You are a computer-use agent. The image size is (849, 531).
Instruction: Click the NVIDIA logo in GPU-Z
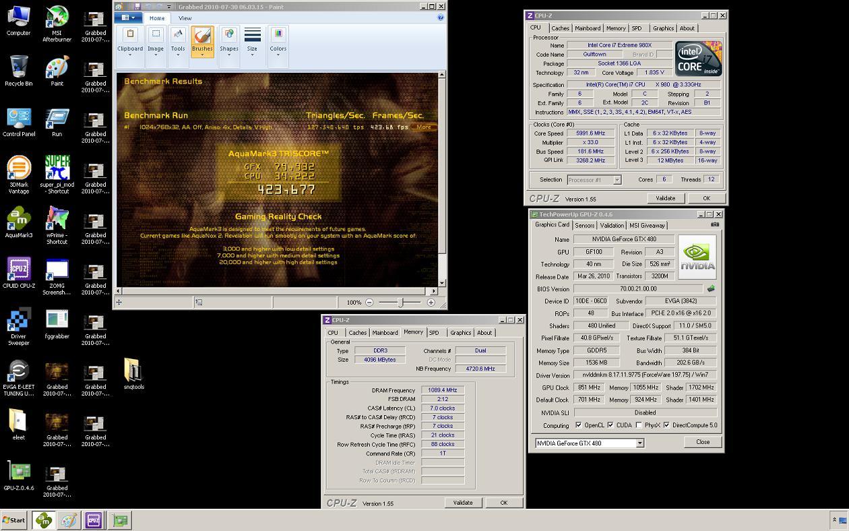697,256
